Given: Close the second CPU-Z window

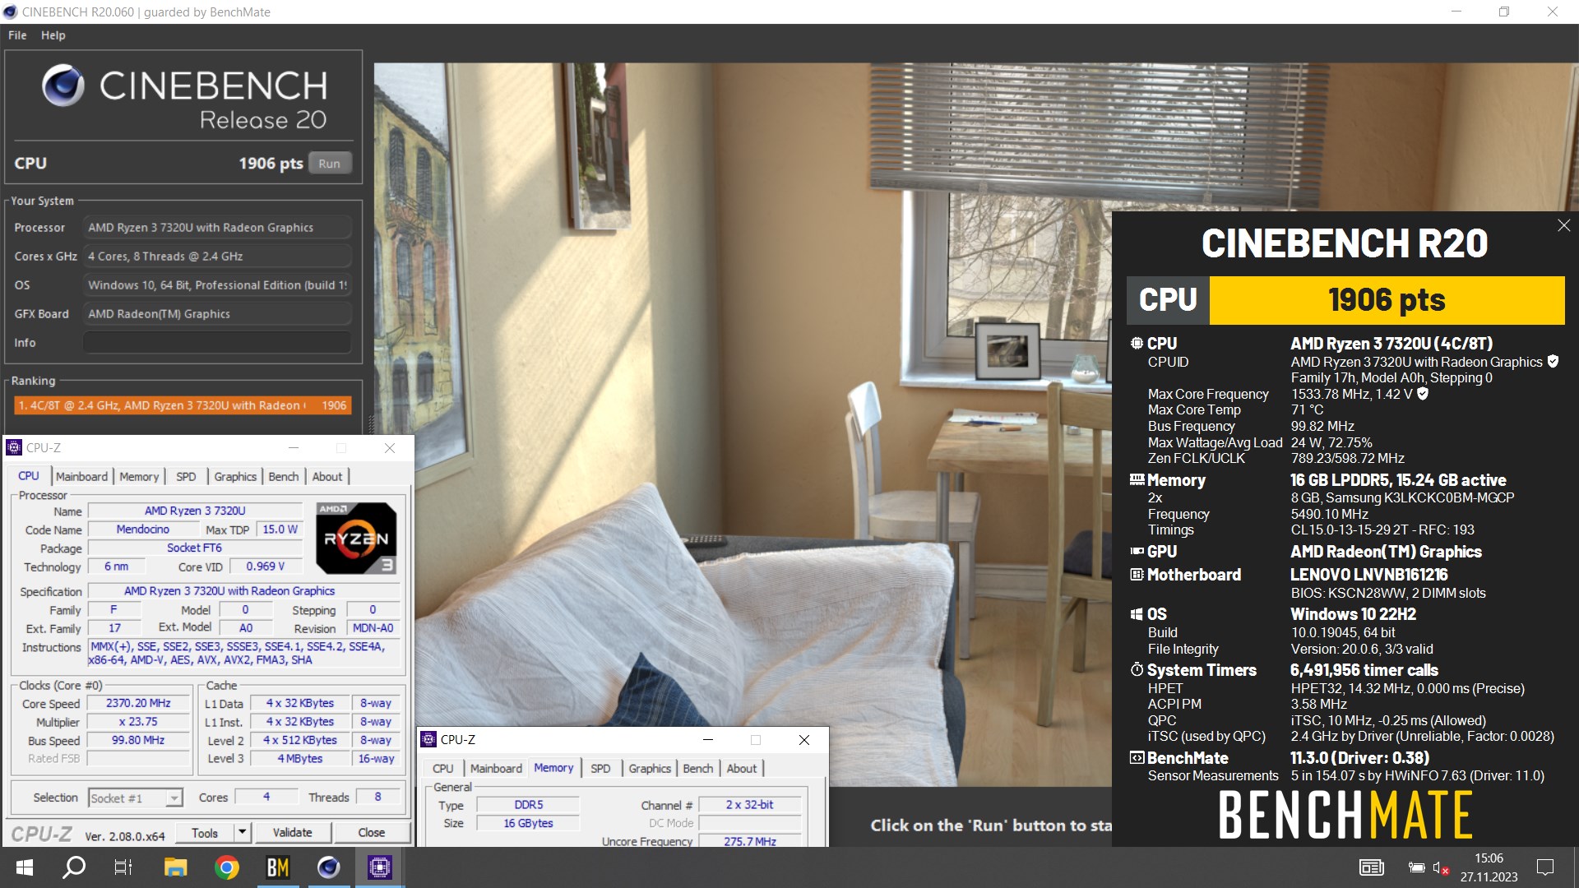Looking at the screenshot, I should click(x=804, y=739).
